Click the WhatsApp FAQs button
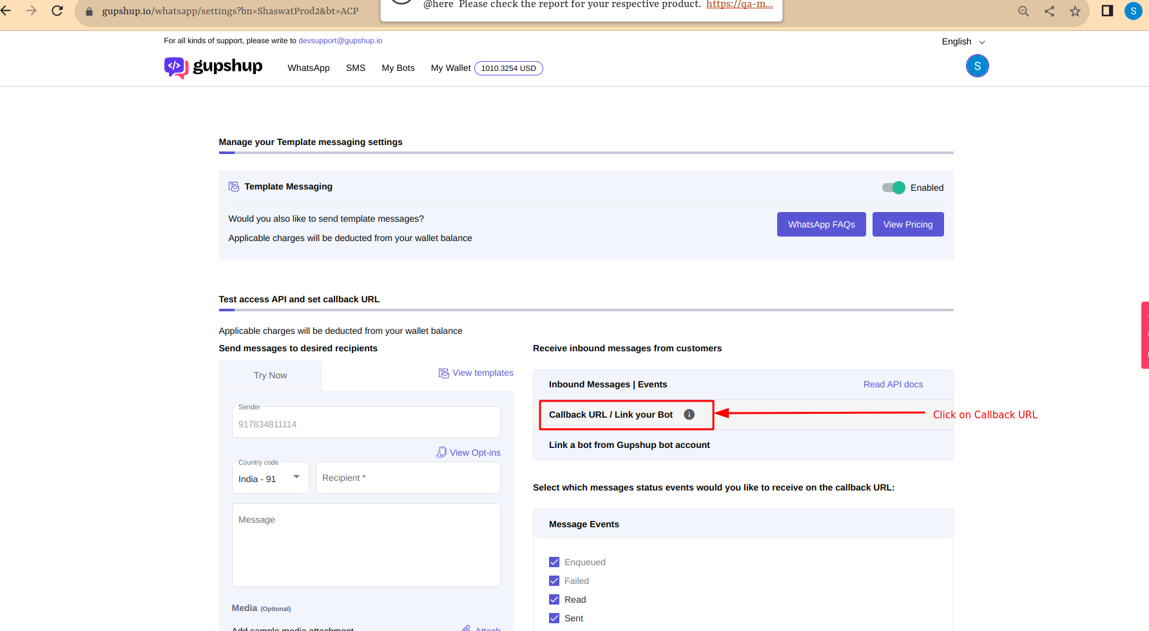Screen dimensions: 1149x631 (822, 224)
